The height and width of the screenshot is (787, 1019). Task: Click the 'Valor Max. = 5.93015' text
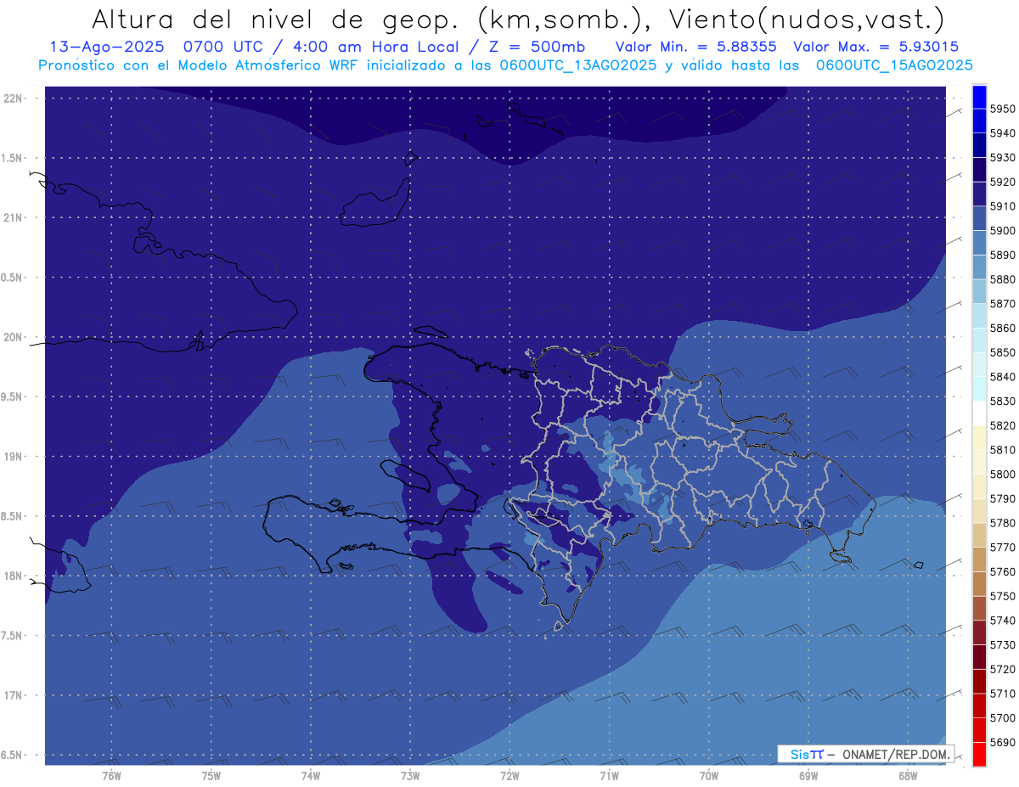[x=875, y=47]
